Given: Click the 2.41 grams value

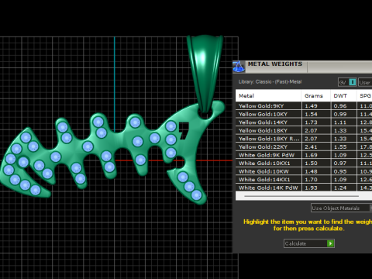Looking at the screenshot, I should (x=311, y=146).
